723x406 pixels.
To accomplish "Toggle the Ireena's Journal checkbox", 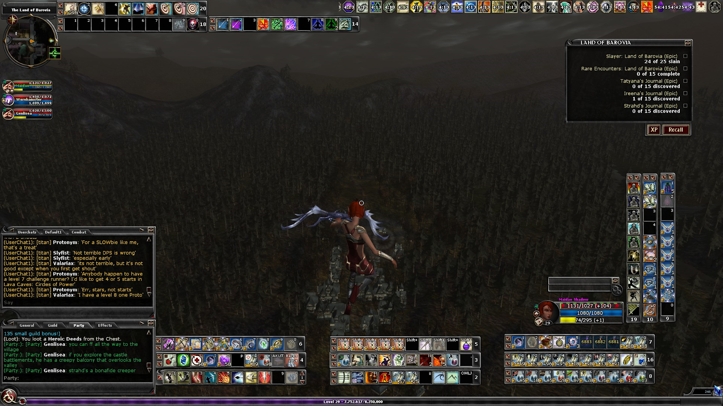I will click(685, 93).
